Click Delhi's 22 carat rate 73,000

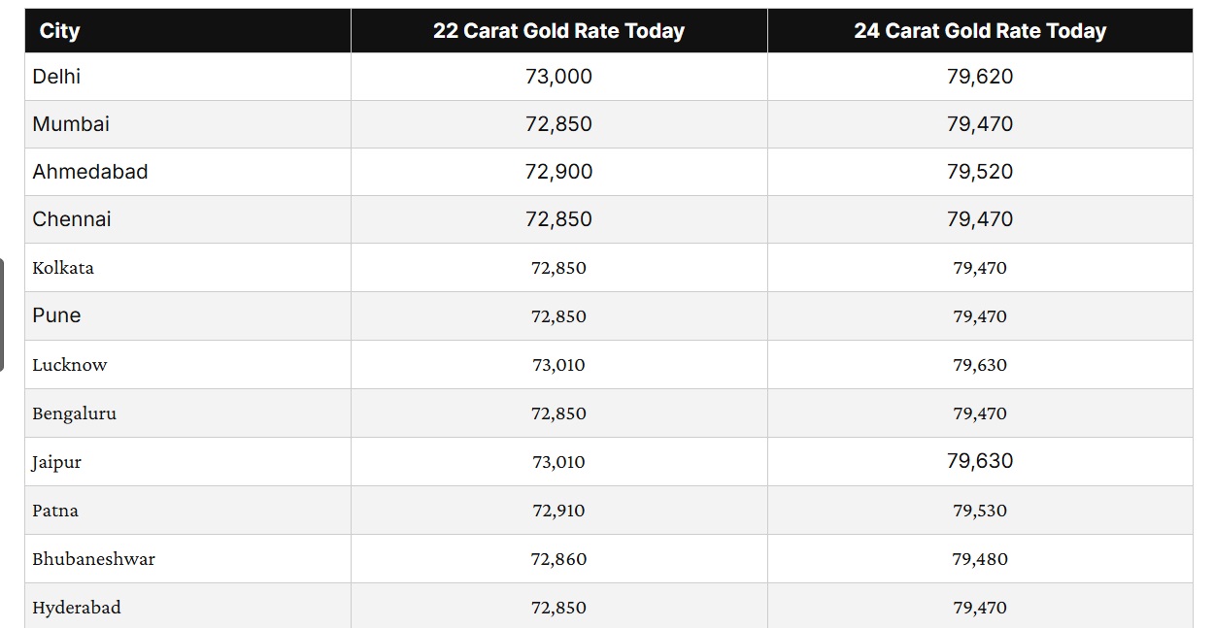click(x=558, y=77)
